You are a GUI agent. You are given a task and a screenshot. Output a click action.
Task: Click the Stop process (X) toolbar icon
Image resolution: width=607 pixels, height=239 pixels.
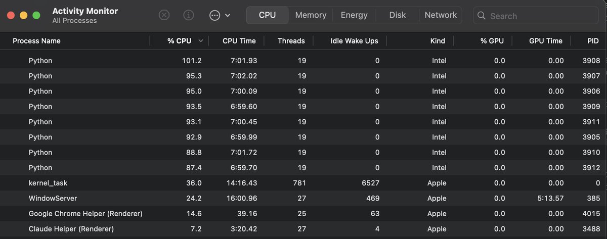point(164,15)
